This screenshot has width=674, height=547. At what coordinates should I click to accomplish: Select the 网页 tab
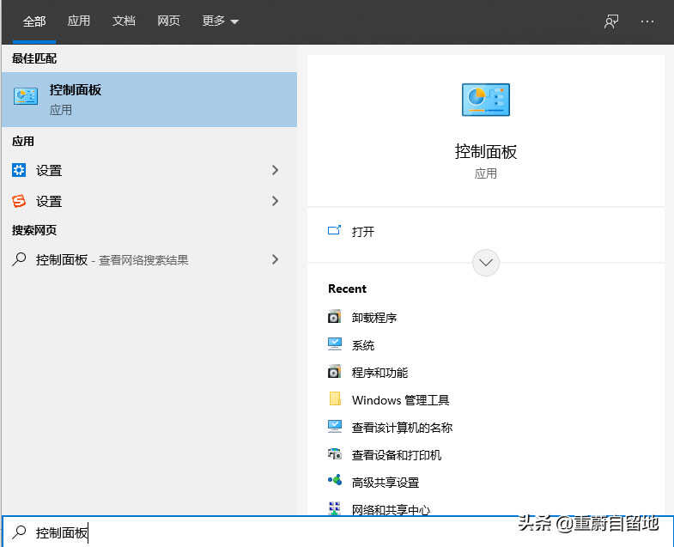coord(168,21)
